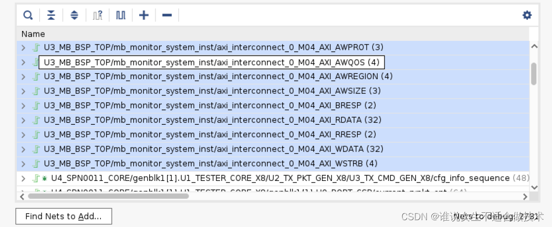Expand the M04_AXI_AWSIZE (3) net
This screenshot has height=227, width=552.
tap(23, 91)
